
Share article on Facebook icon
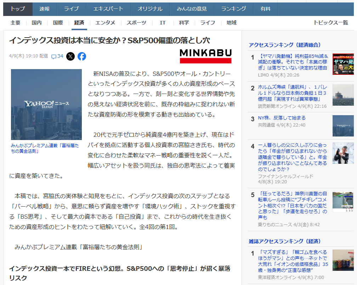click(82, 56)
